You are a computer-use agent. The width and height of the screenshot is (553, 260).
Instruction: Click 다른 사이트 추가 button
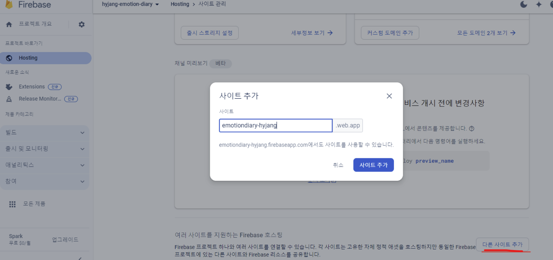click(x=502, y=245)
